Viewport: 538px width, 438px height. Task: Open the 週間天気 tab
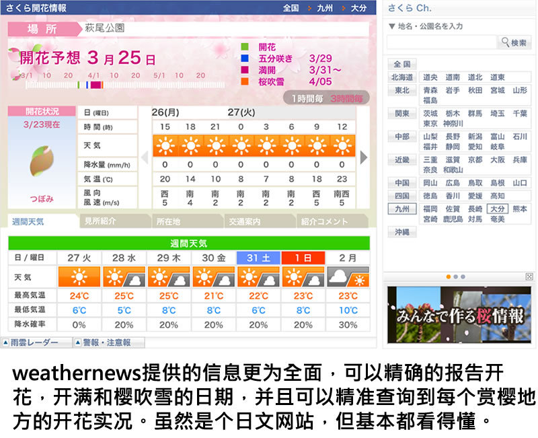[28, 222]
